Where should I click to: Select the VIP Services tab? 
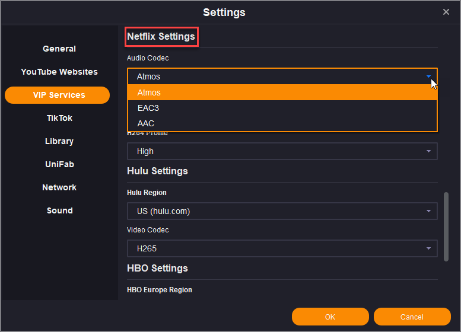coord(58,95)
